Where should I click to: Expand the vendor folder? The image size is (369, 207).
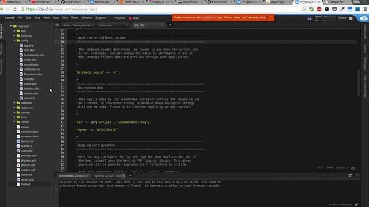[14, 122]
